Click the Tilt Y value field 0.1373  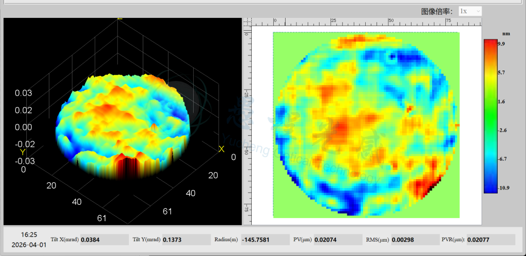(x=186, y=240)
